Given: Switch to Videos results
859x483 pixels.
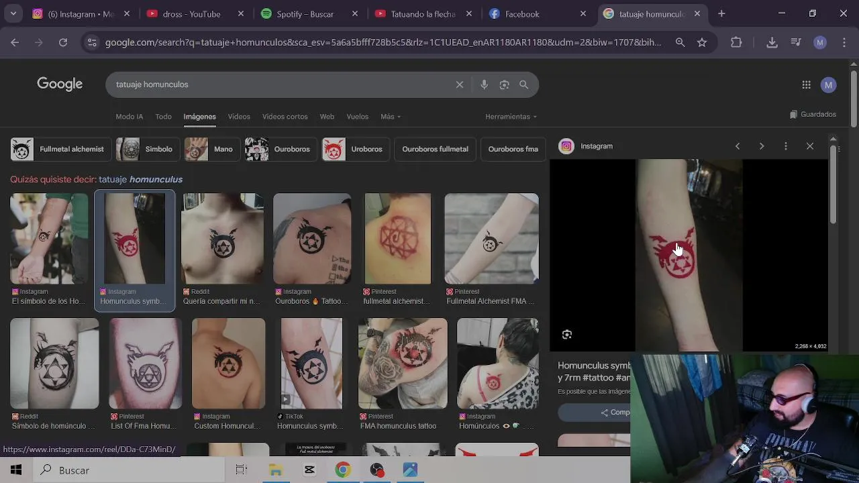Looking at the screenshot, I should pos(239,117).
